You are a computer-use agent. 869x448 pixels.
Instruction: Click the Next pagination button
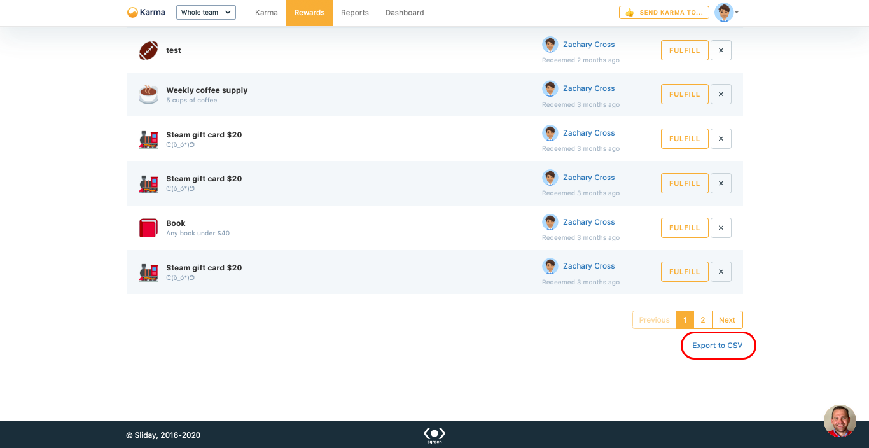pos(727,320)
